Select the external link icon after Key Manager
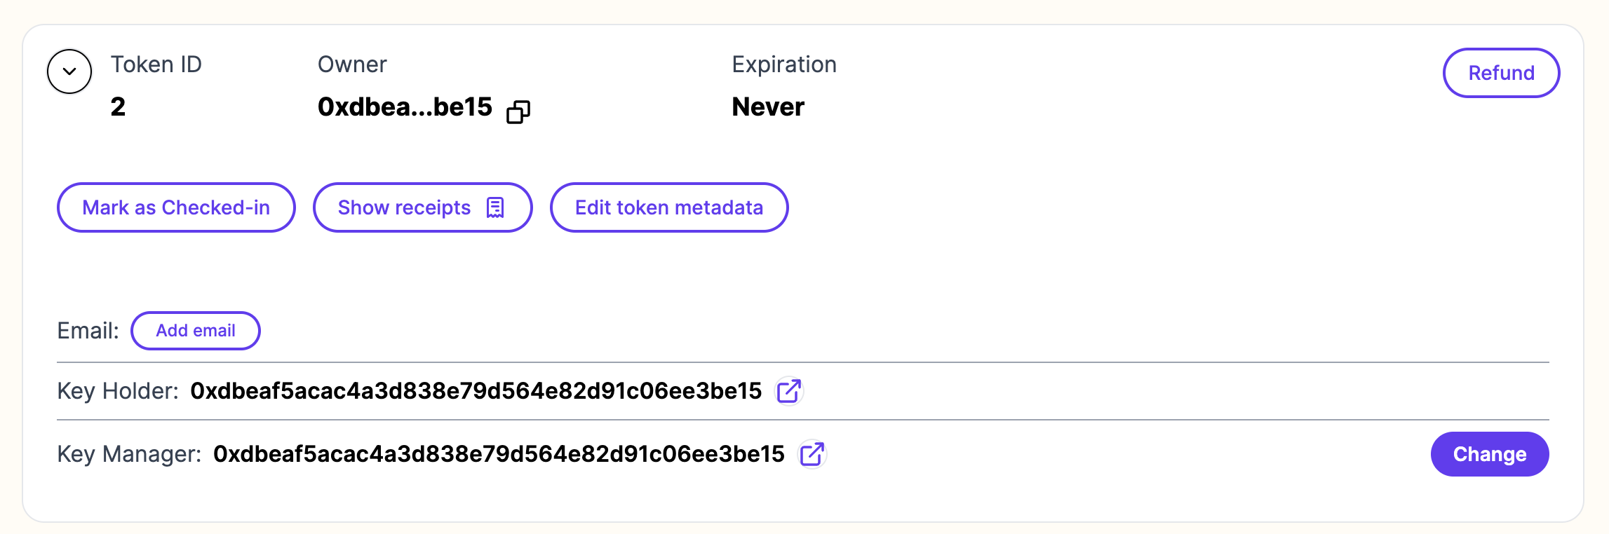The width and height of the screenshot is (1609, 534). tap(812, 454)
